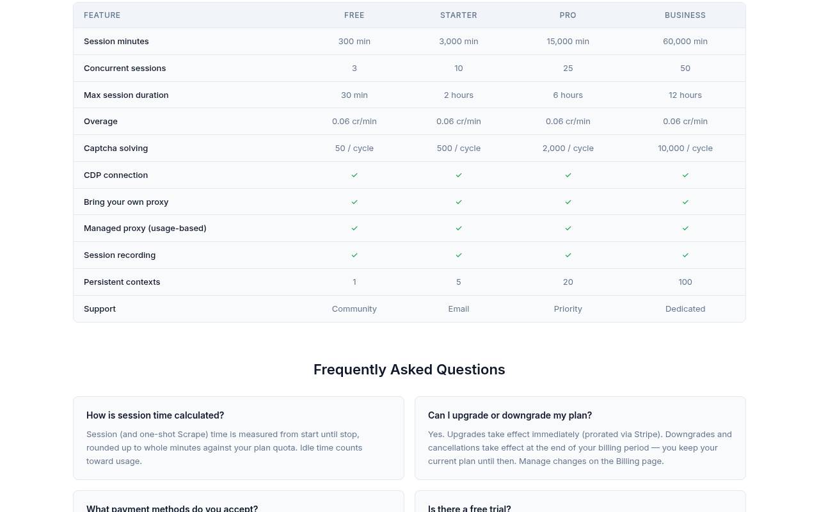Click Managed proxy checkmark in Free column
The image size is (819, 512).
click(354, 228)
